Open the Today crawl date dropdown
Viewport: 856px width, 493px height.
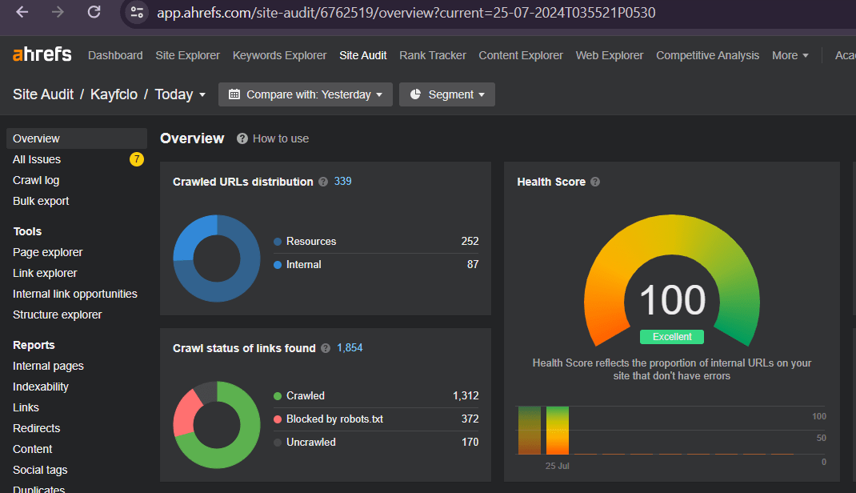pos(180,94)
